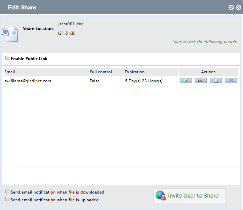
Task: Click the /test001.doc share location path
Action: [x=71, y=24]
